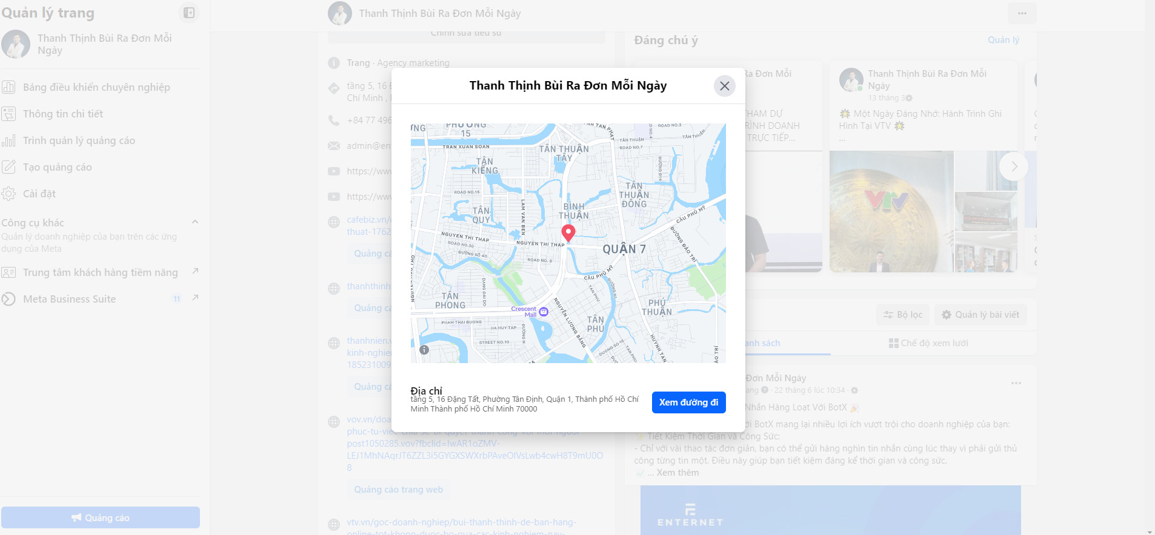Image resolution: width=1155 pixels, height=535 pixels.
Task: Click the Bảng điều khiển chuyên nghiệp icon
Action: pyautogui.click(x=8, y=87)
